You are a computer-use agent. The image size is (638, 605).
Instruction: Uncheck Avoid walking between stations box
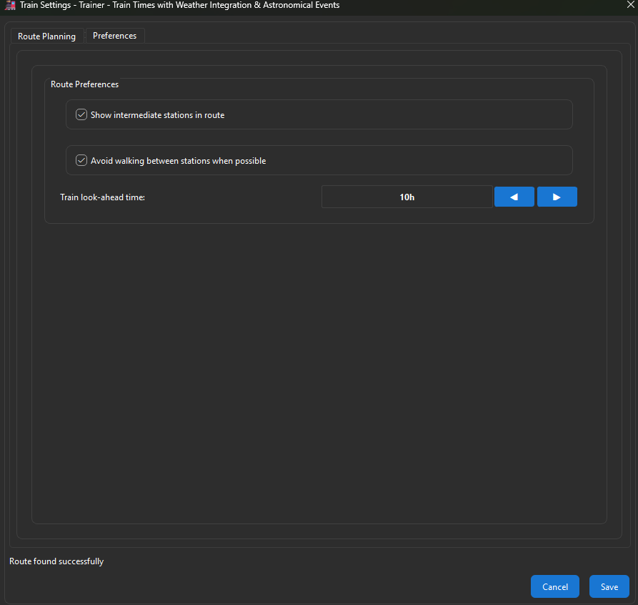point(81,160)
